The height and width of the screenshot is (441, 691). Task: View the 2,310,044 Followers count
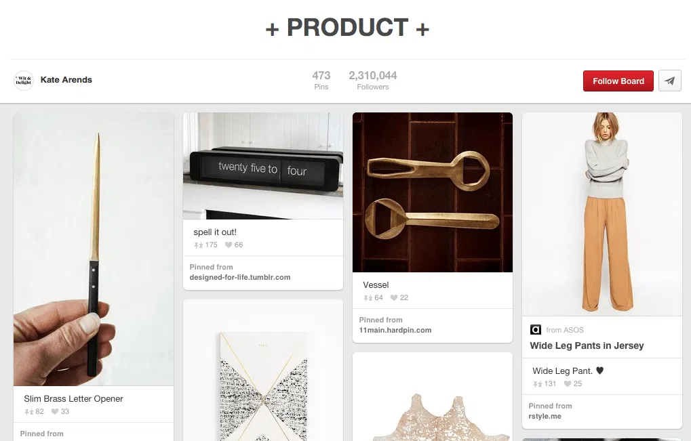[372, 80]
